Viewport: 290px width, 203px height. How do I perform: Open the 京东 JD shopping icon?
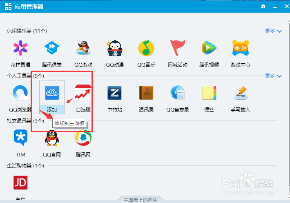[20, 183]
